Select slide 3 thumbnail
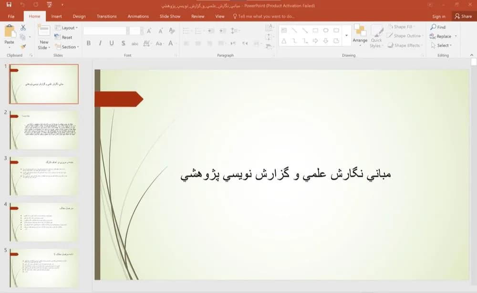 44,176
